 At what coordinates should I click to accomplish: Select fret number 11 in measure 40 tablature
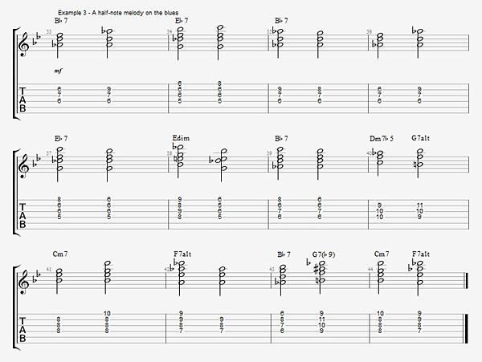[420, 205]
